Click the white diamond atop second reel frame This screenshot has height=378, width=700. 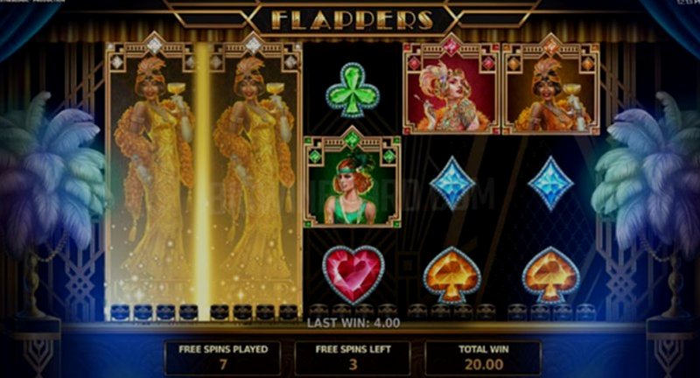pos(253,45)
